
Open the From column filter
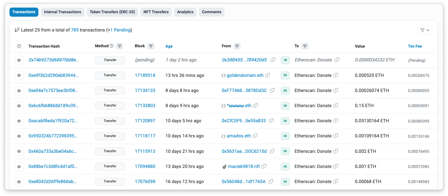point(237,46)
